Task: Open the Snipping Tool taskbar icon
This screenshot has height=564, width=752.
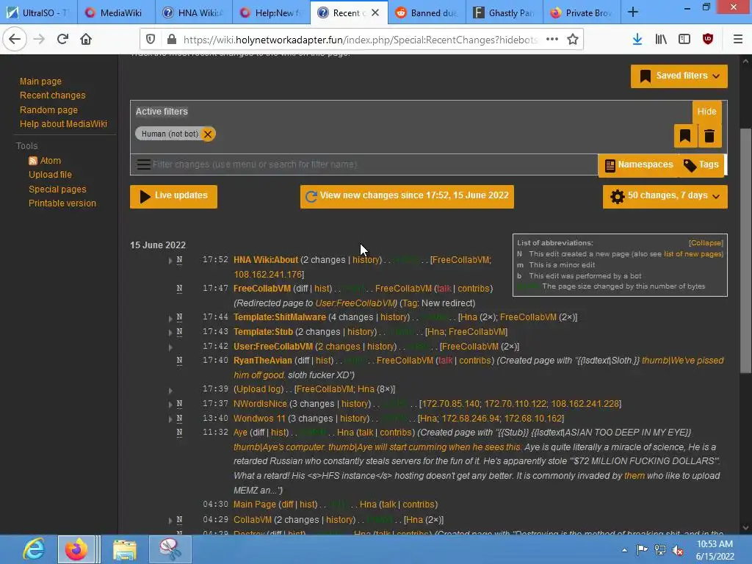Action: 170,549
